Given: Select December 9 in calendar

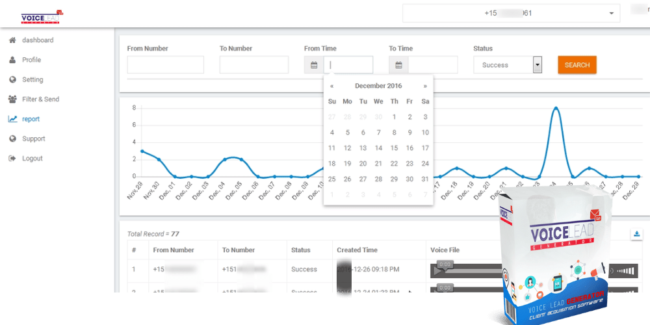Looking at the screenshot, I should (x=409, y=133).
